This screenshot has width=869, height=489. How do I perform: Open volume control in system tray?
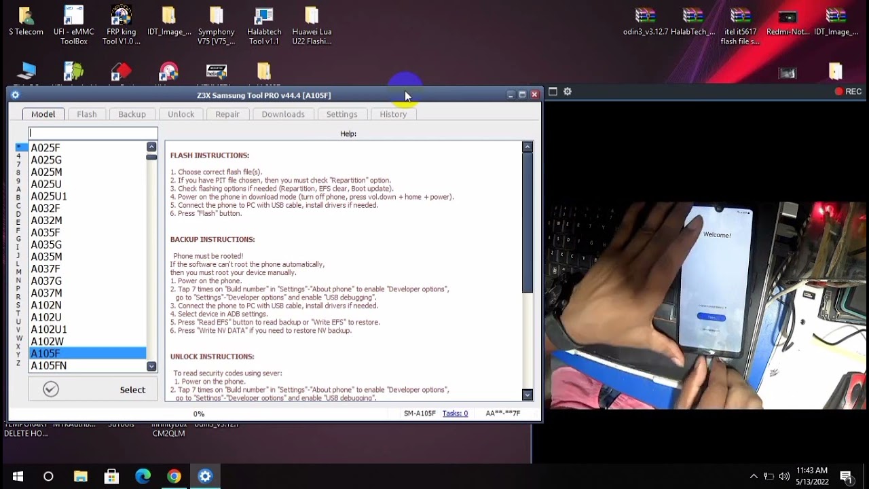784,476
